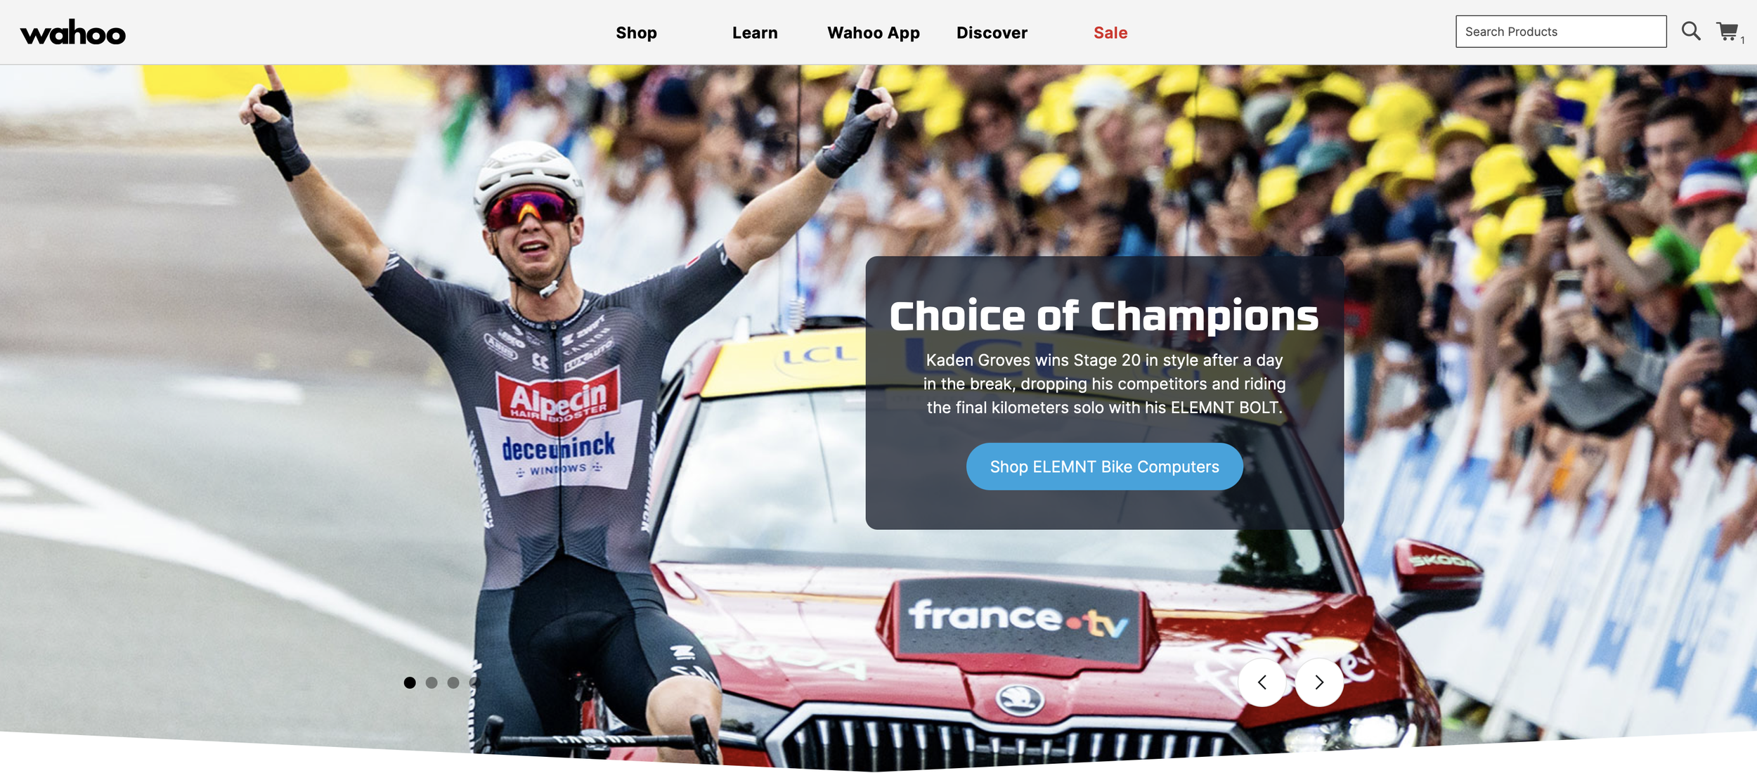This screenshot has height=773, width=1757.
Task: Go to the previous slide arrow
Action: click(1262, 682)
